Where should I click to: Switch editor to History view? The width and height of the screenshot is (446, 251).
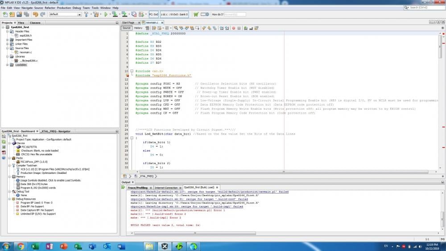pos(138,28)
